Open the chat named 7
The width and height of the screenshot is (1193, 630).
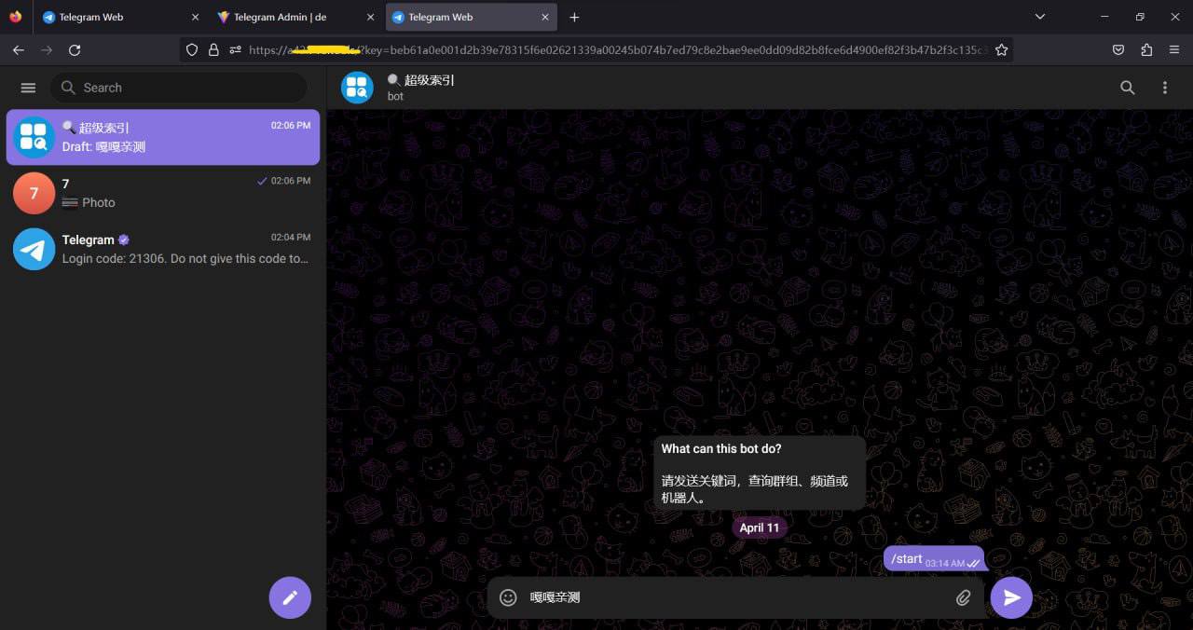[x=163, y=193]
